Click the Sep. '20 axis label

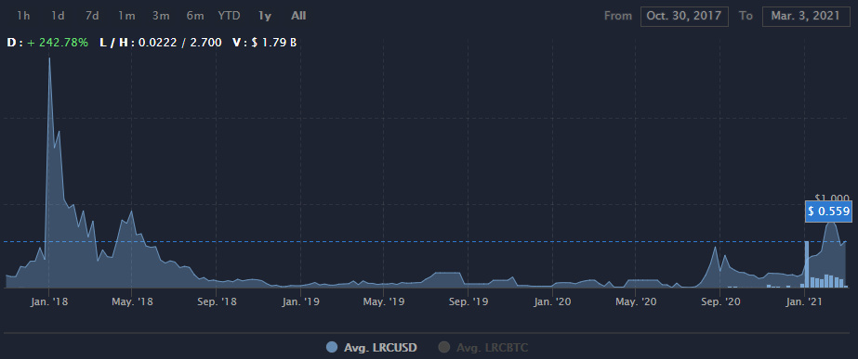pos(719,301)
